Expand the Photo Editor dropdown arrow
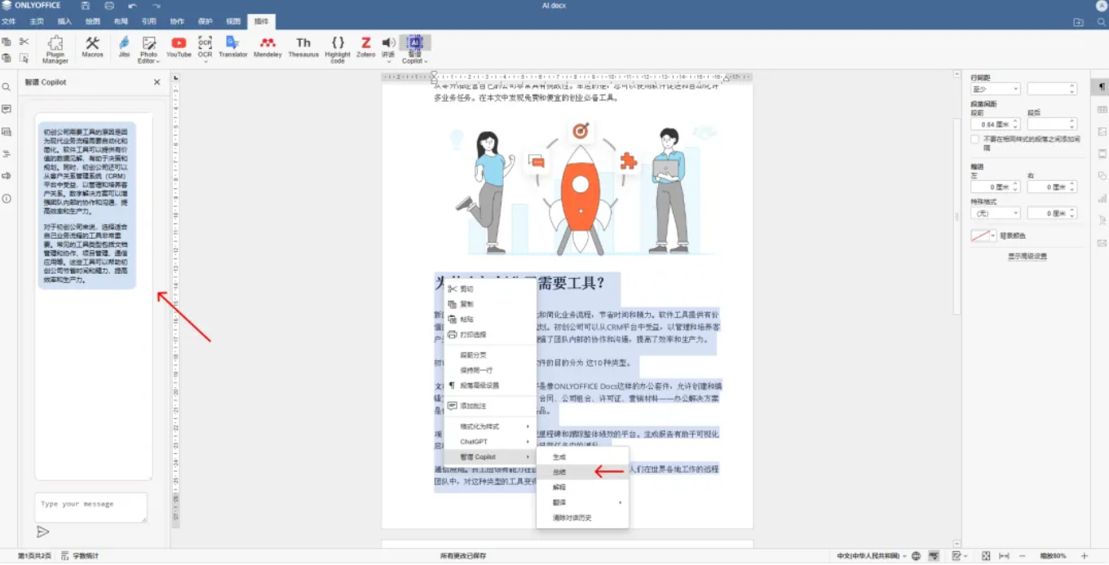The width and height of the screenshot is (1109, 565). (x=158, y=62)
